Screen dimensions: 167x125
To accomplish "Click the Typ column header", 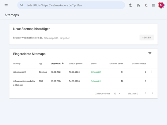I will (40, 64).
